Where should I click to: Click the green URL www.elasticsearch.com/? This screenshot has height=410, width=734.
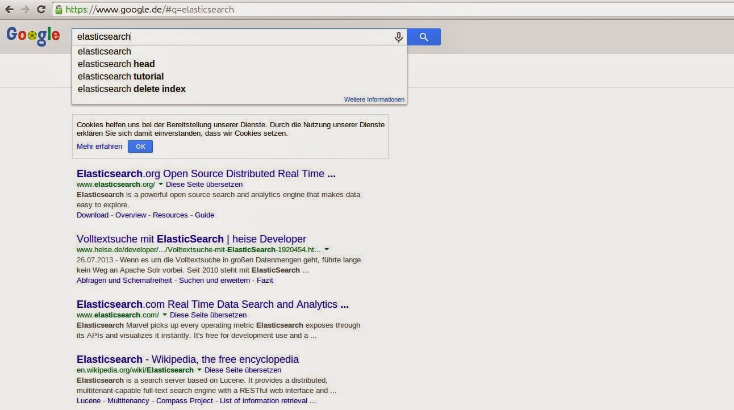point(118,315)
